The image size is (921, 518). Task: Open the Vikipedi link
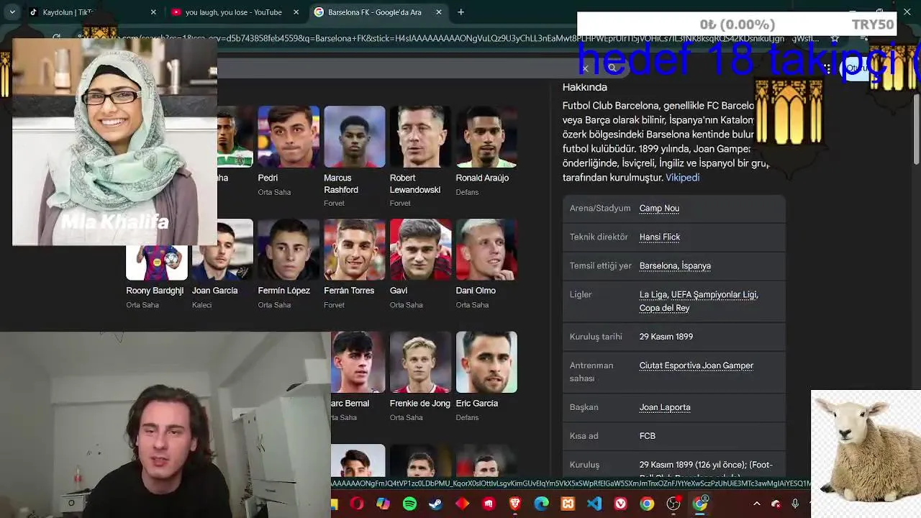coord(682,178)
